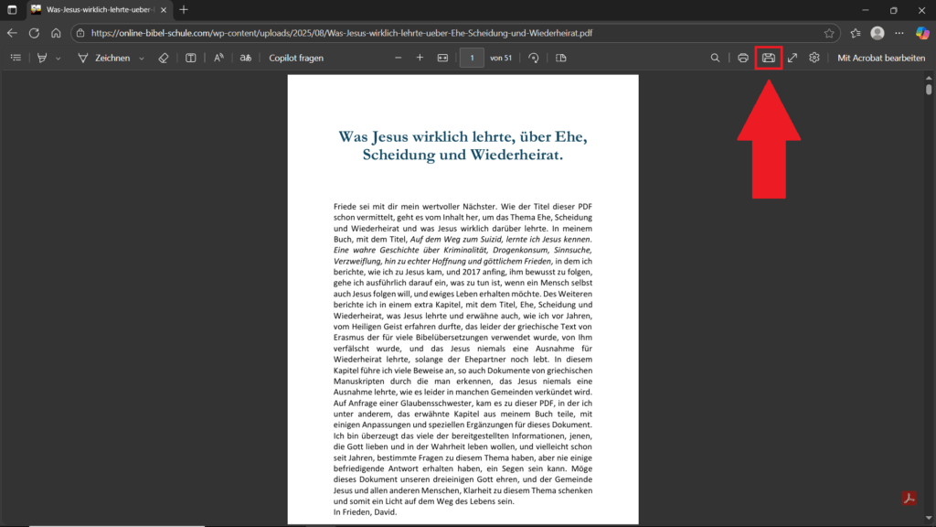Open the favorites list

856,34
